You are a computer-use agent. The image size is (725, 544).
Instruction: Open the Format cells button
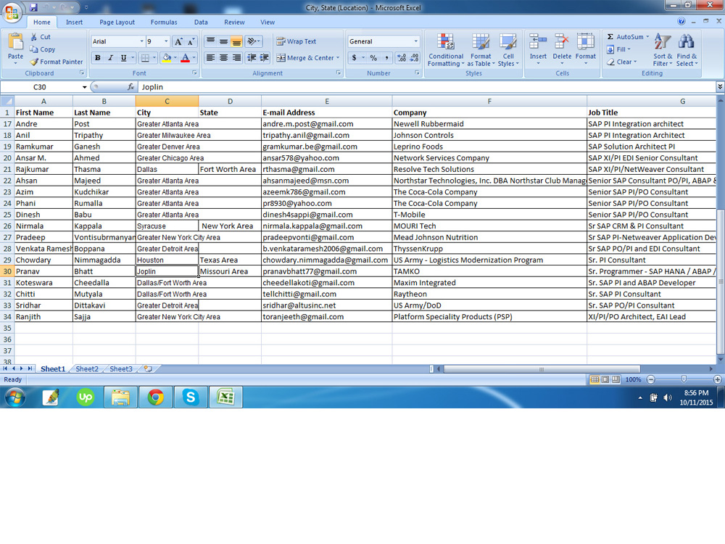point(585,49)
